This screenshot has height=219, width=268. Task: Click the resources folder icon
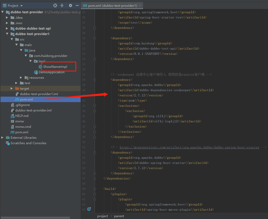pos(26,78)
